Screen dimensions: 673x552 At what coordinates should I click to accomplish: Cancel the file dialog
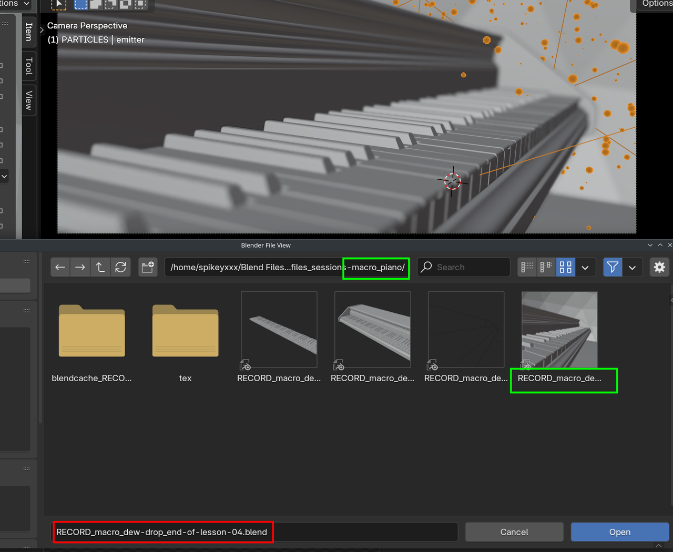514,531
